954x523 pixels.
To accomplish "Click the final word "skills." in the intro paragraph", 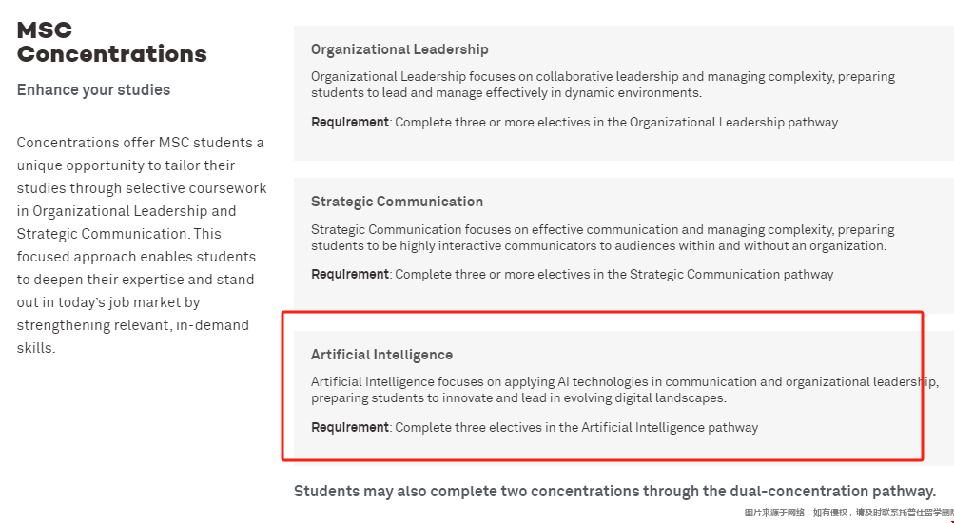I will 36,348.
